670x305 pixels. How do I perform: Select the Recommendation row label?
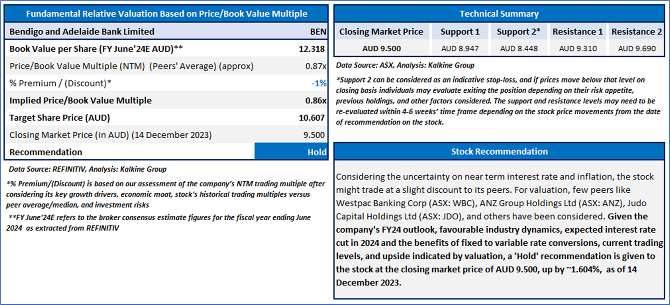pyautogui.click(x=46, y=152)
